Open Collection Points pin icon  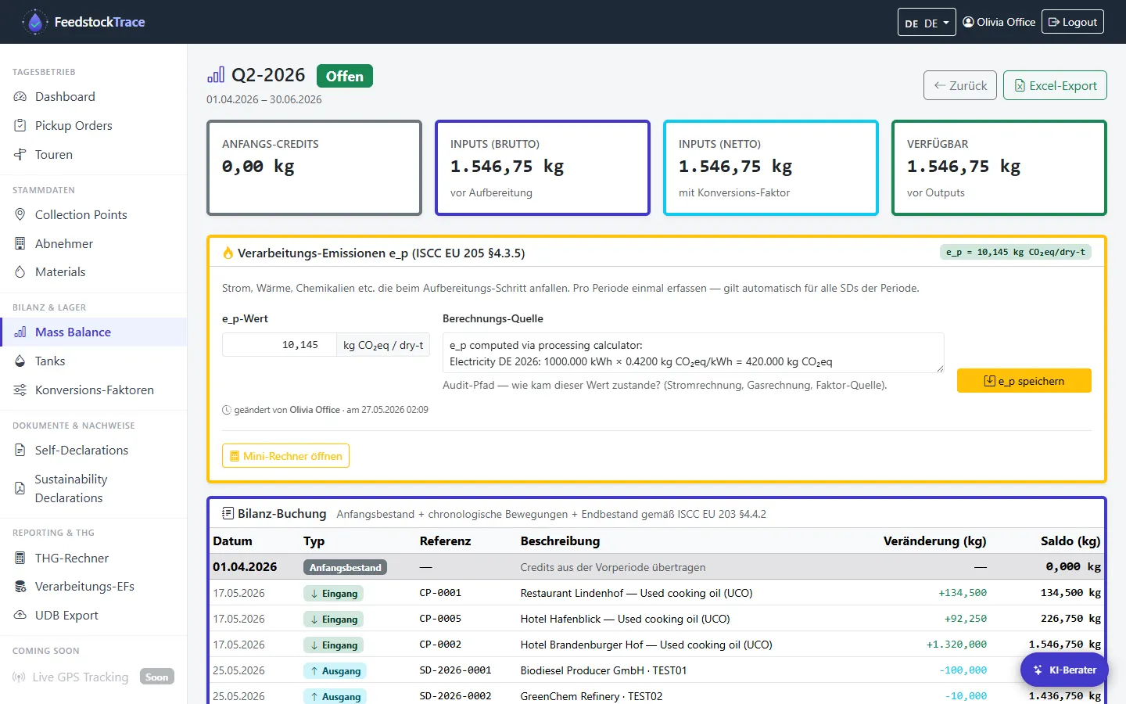(x=20, y=215)
